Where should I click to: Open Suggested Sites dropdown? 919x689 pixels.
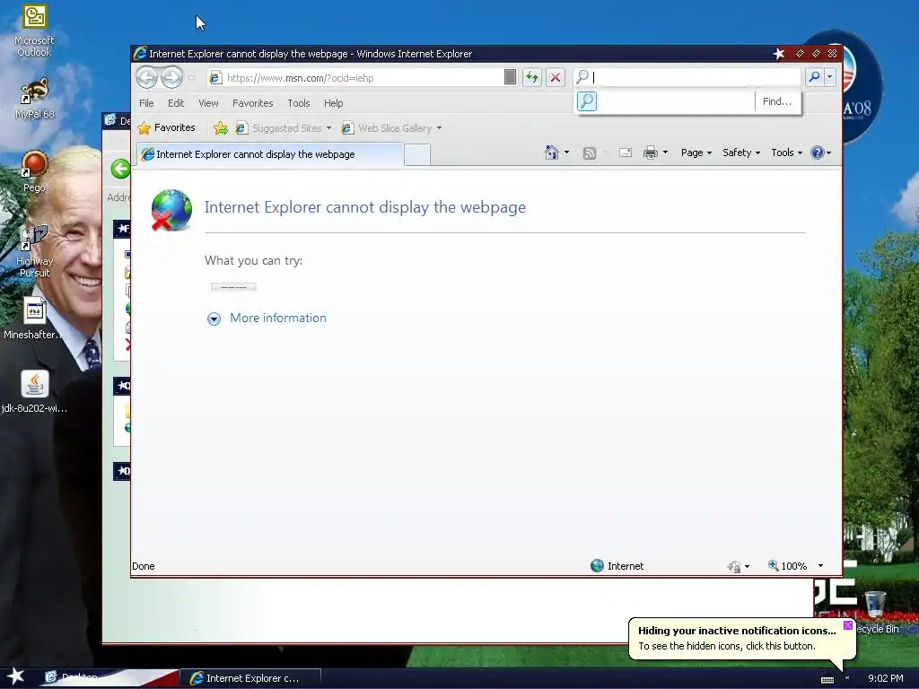click(284, 127)
